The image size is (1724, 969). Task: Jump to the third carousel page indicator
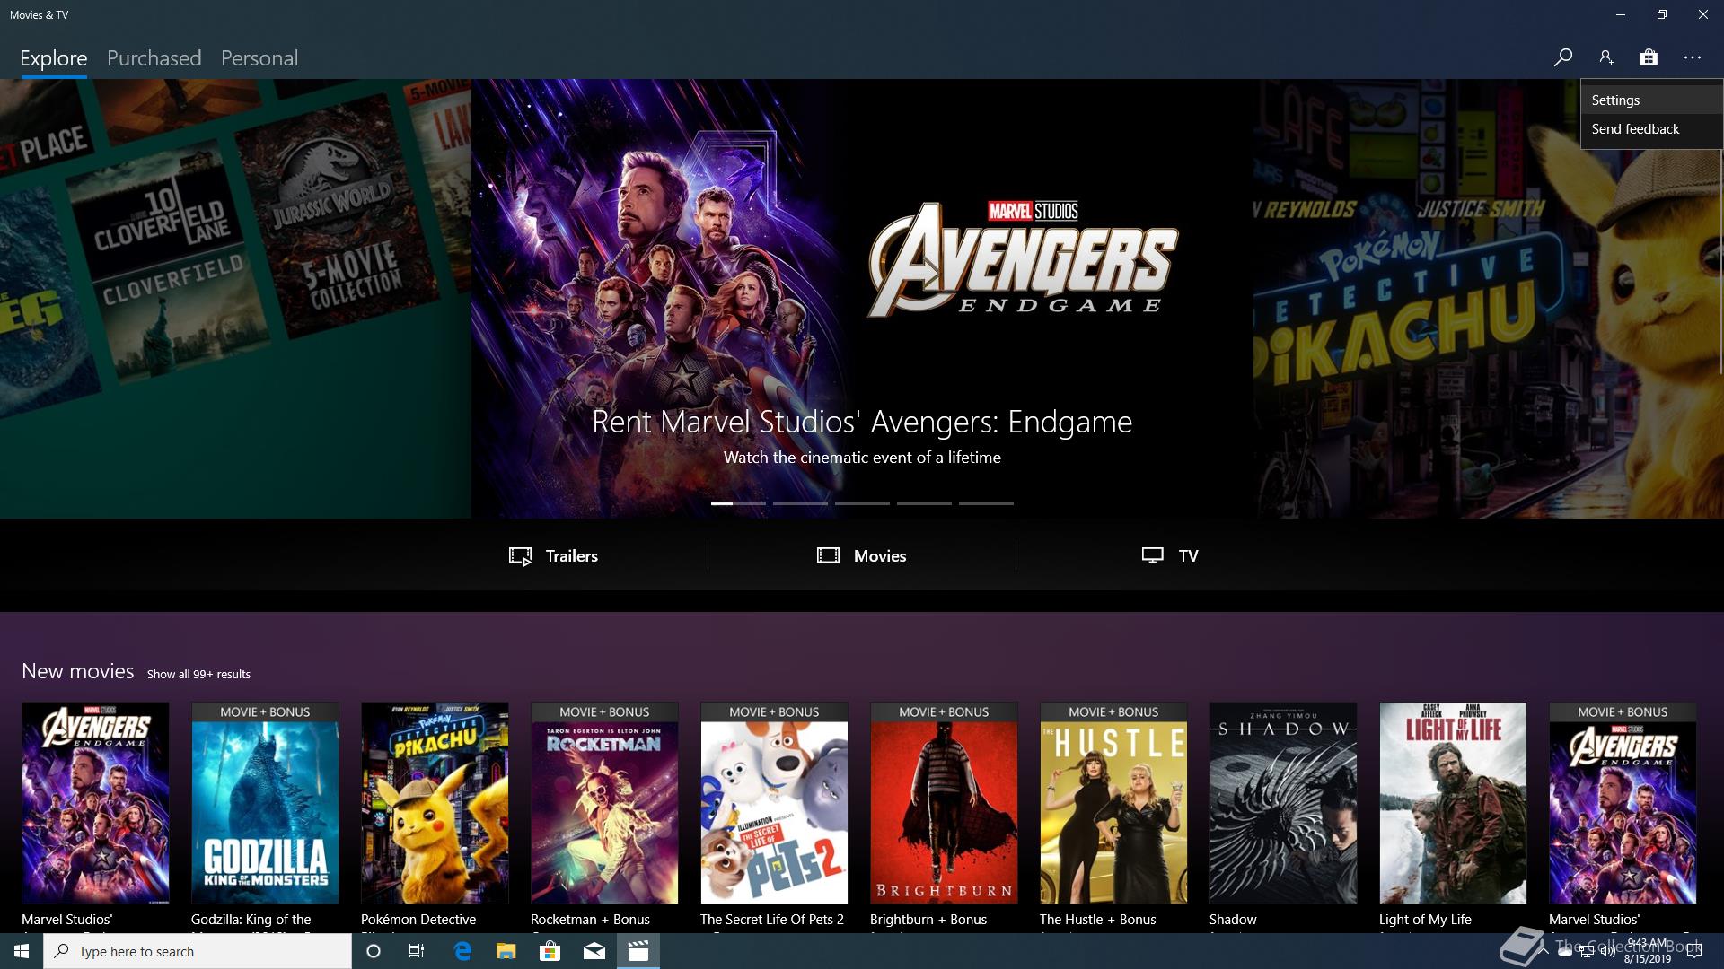[862, 503]
